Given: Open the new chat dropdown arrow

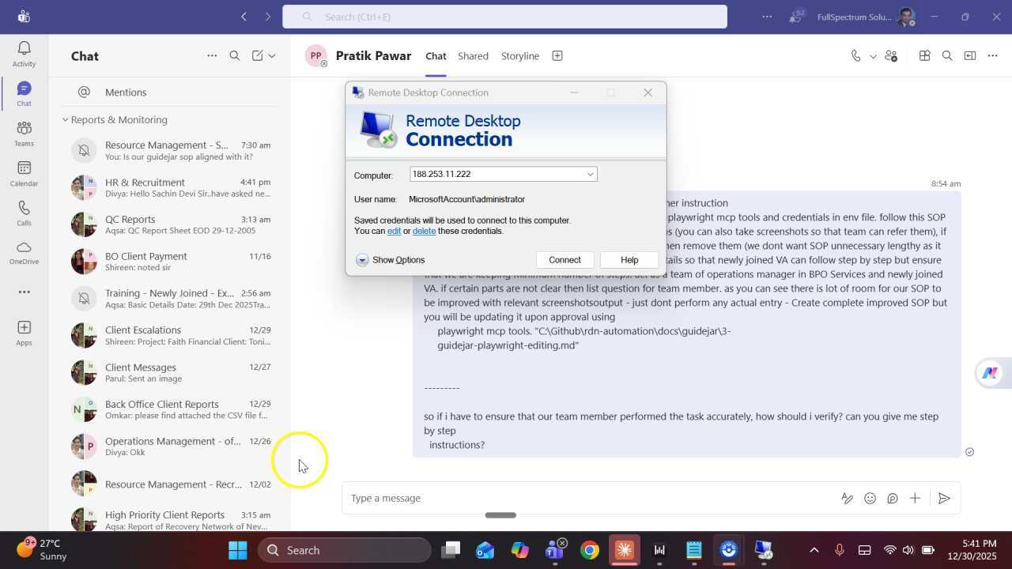Looking at the screenshot, I should [x=272, y=56].
